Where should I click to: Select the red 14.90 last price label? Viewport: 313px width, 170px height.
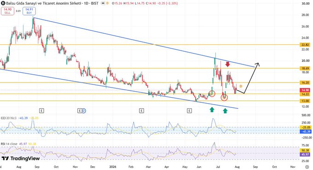point(305,90)
